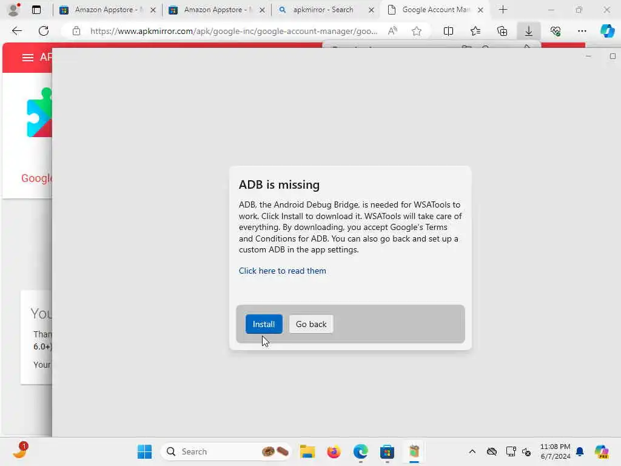Open 'Click here to read them' link
The image size is (621, 466).
(x=283, y=271)
